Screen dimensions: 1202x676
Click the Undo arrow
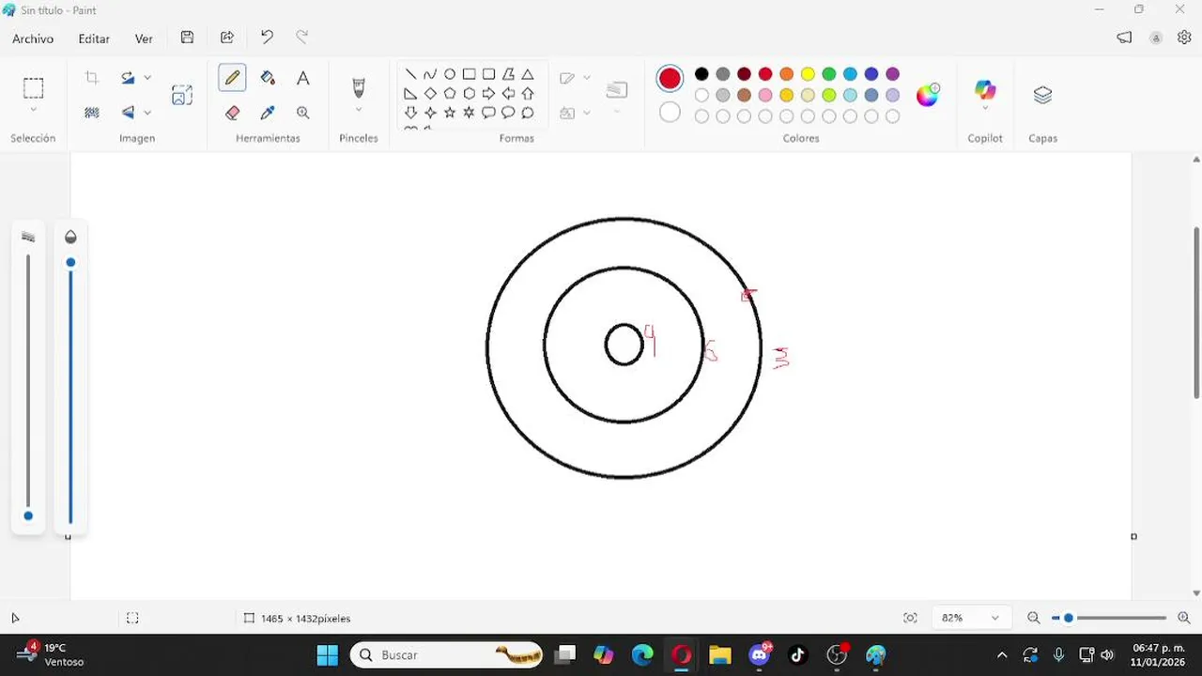point(267,38)
